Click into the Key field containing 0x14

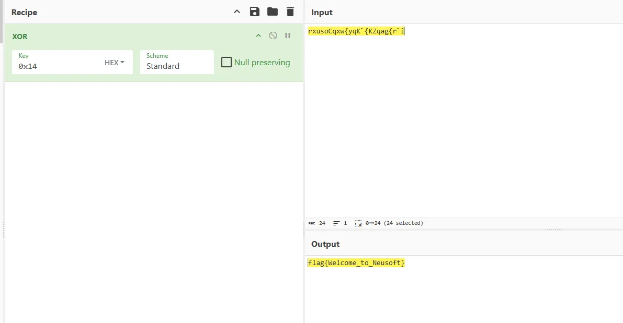58,66
